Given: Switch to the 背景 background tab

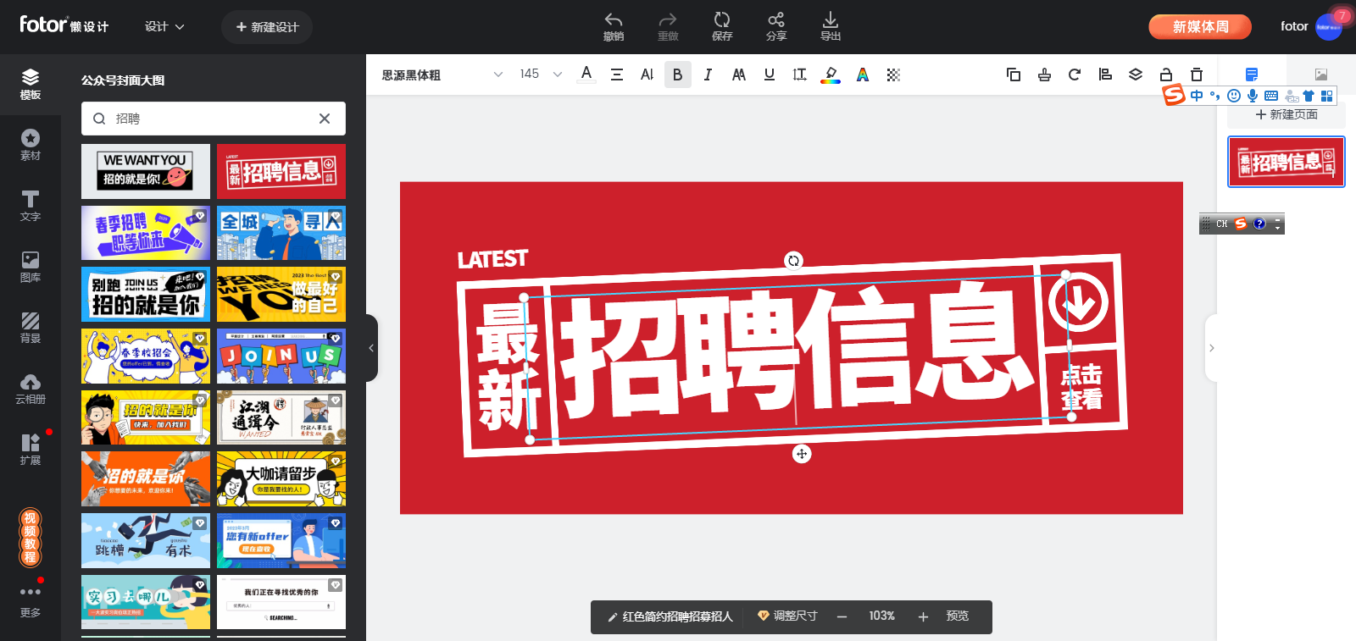Looking at the screenshot, I should 31,328.
